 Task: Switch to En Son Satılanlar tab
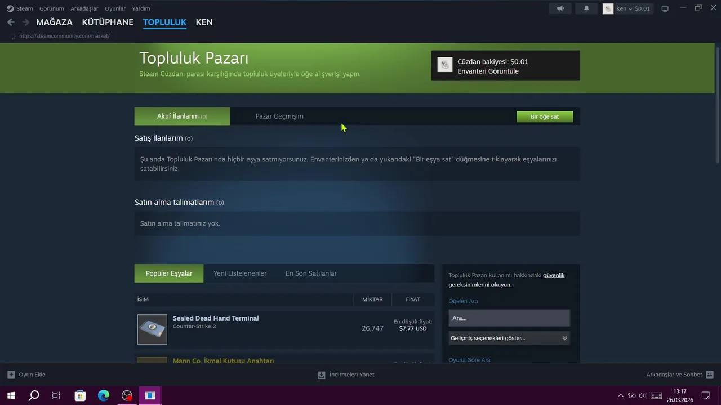pyautogui.click(x=311, y=273)
